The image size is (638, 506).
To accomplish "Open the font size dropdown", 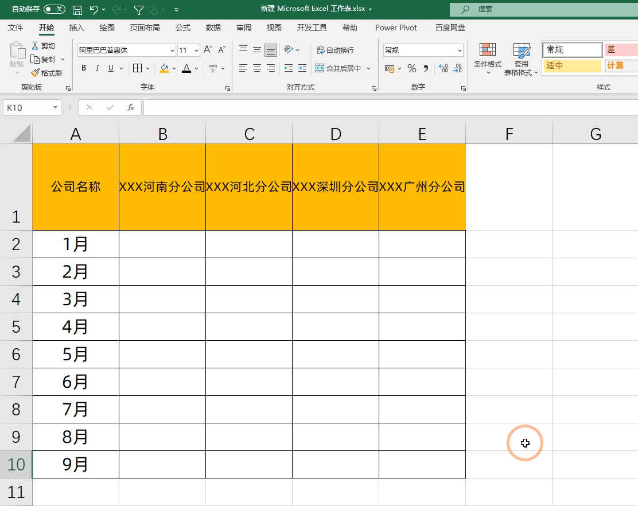I will [197, 50].
